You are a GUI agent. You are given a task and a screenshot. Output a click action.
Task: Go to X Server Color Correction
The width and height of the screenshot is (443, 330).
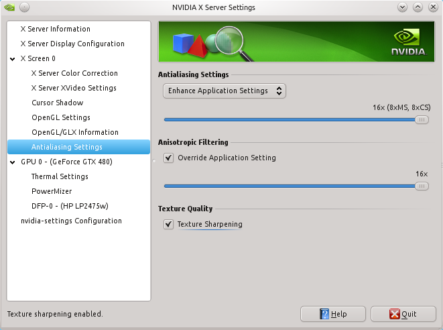pos(74,73)
